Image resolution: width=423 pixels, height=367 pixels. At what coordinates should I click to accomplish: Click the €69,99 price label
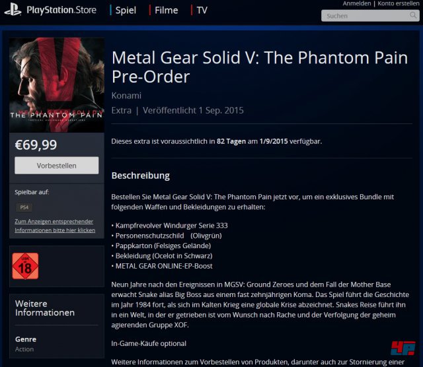click(36, 145)
